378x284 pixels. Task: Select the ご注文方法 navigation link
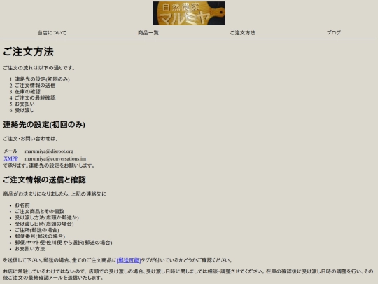242,32
